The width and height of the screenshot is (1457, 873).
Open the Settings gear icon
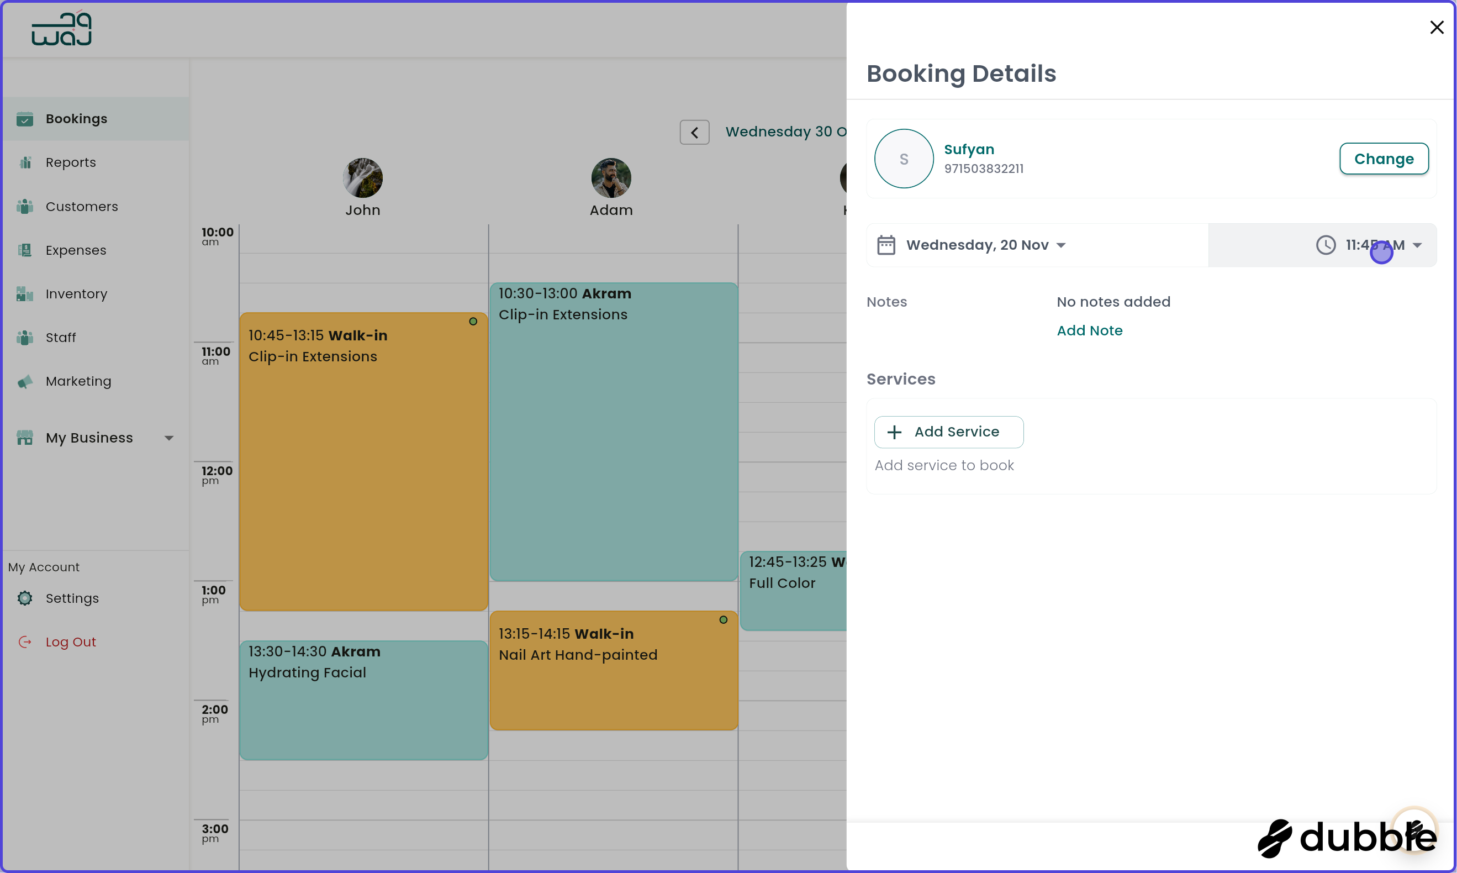(x=25, y=598)
